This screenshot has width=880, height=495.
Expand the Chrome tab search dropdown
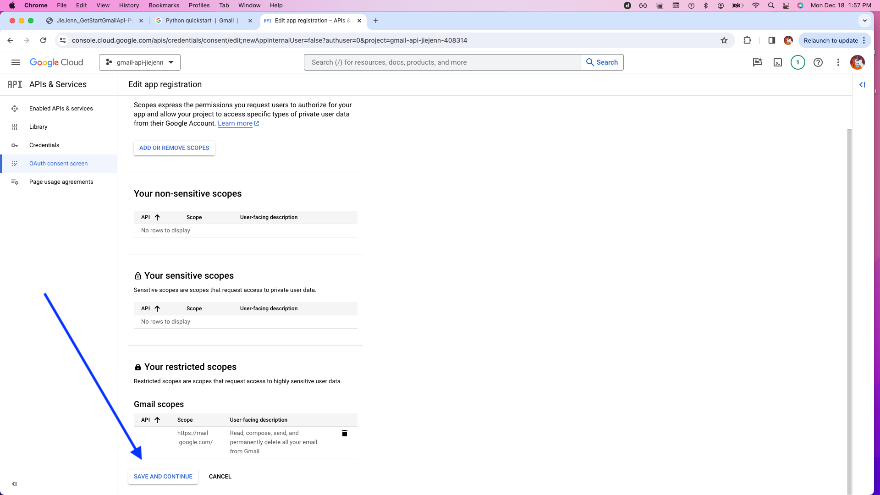pos(865,21)
